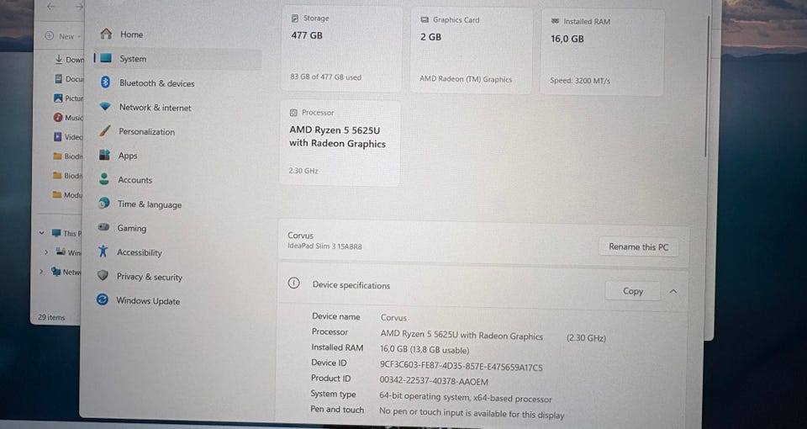Expand the Network tree item
Screen dimensions: 807x429
click(42, 272)
